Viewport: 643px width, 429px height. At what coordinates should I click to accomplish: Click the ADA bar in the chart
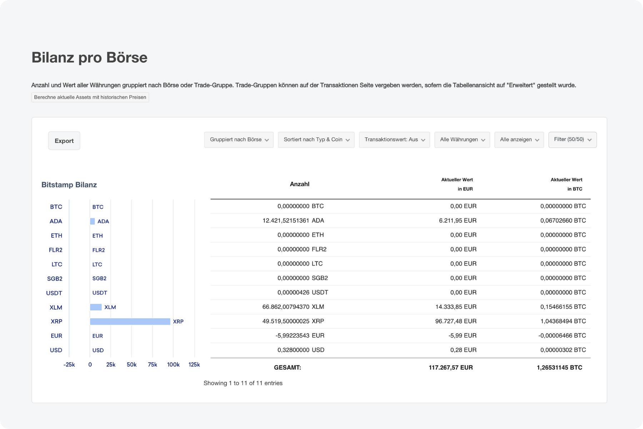[x=92, y=221]
